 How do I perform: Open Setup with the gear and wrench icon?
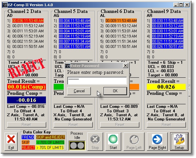[x=179, y=141]
